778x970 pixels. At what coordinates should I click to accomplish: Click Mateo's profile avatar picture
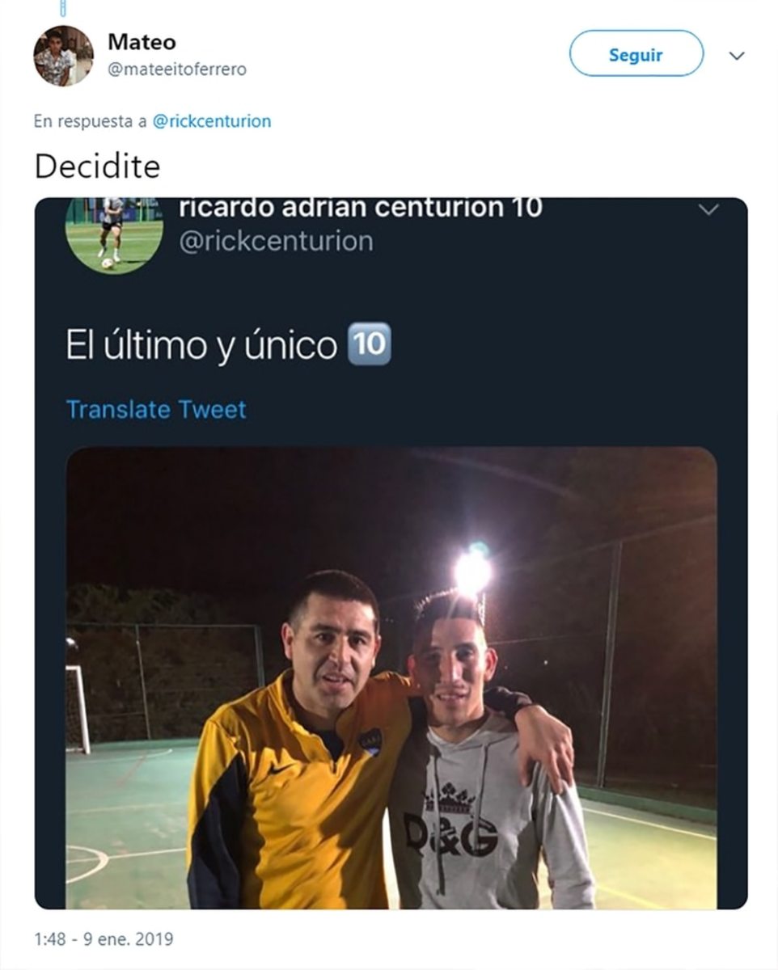[63, 56]
